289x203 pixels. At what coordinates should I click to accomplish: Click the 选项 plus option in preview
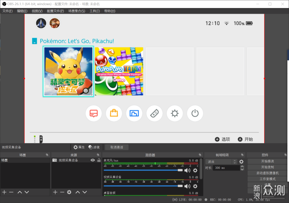point(222,139)
